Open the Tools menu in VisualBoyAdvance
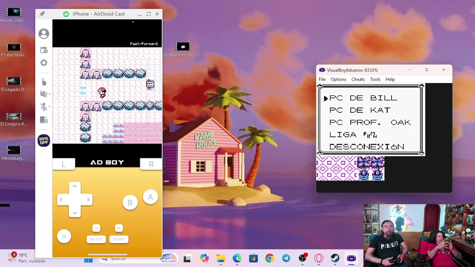 tap(375, 79)
